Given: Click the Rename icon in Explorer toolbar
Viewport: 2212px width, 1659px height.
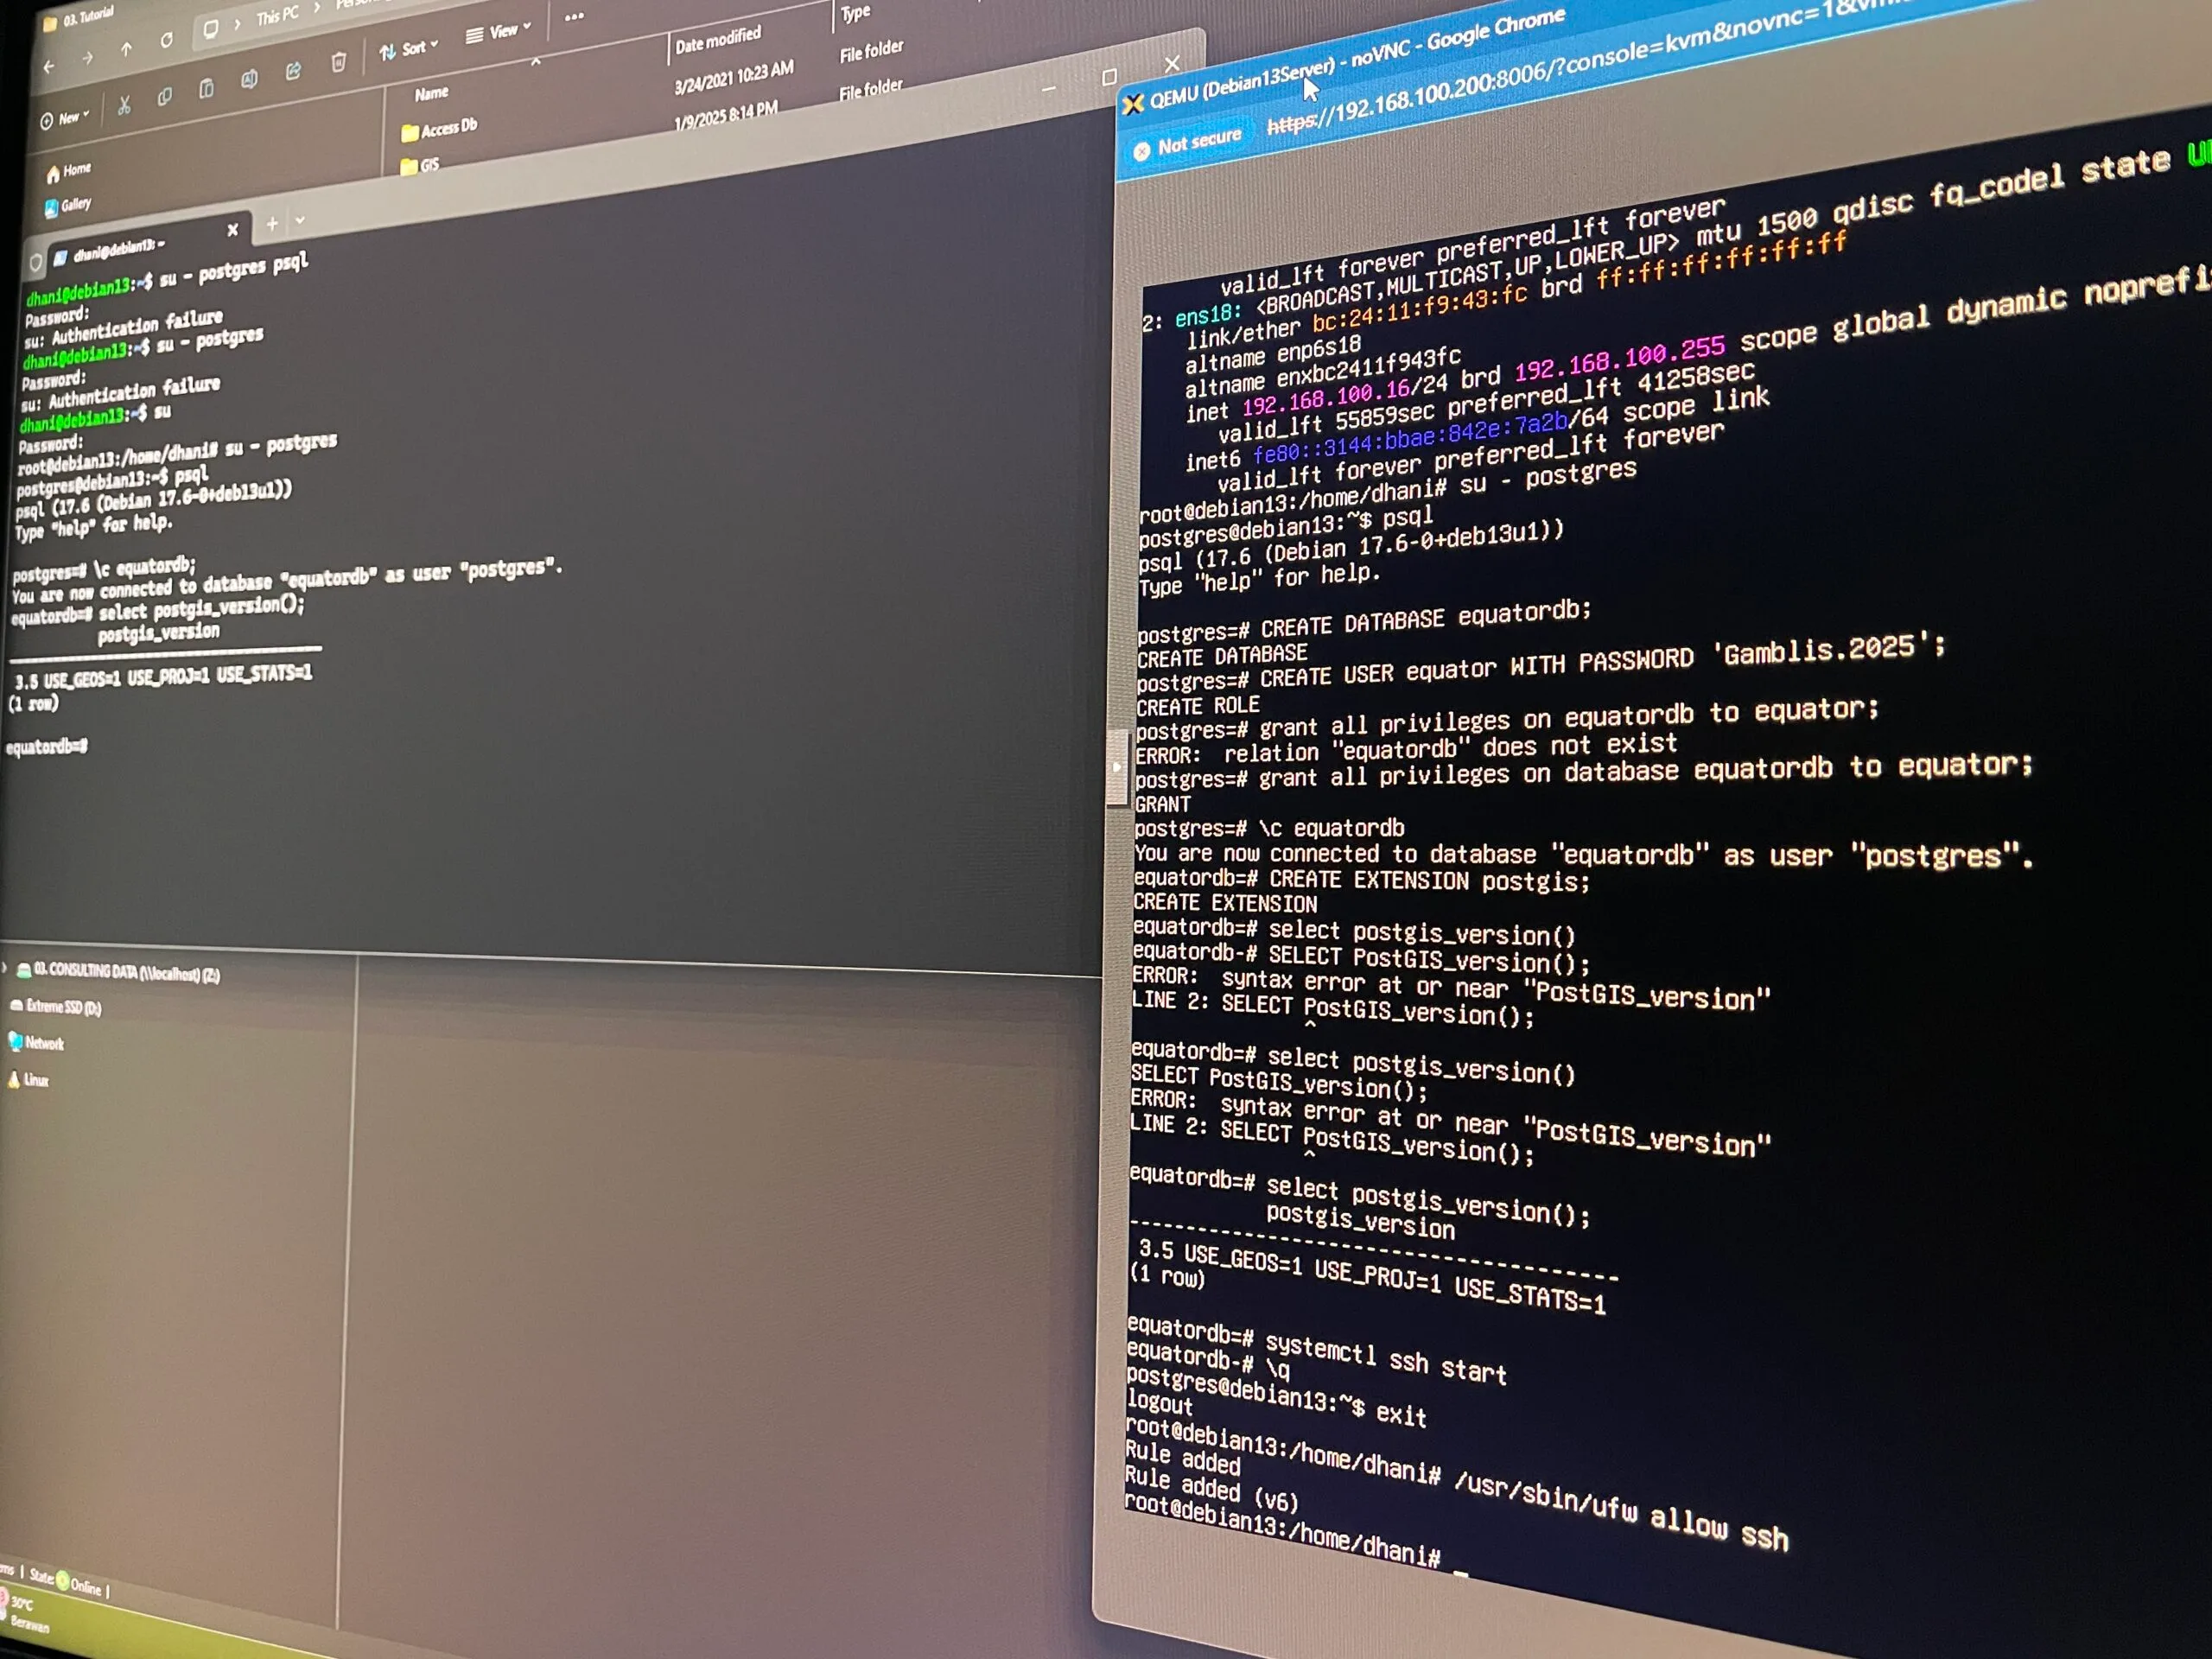Looking at the screenshot, I should click(x=249, y=80).
